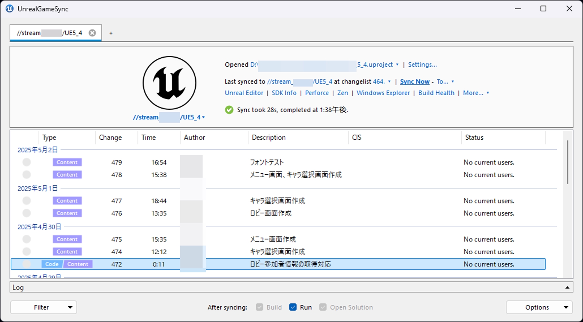583x322 pixels.
Task: Click the To... link text
Action: (x=442, y=82)
